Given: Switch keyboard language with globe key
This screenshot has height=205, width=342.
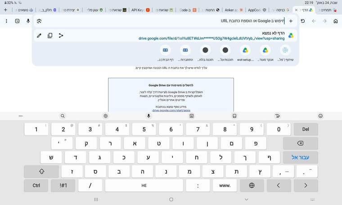Looking at the screenshot, I should 252,185.
